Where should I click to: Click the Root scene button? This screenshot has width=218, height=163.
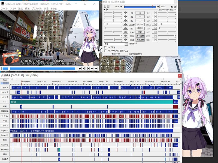5,80
